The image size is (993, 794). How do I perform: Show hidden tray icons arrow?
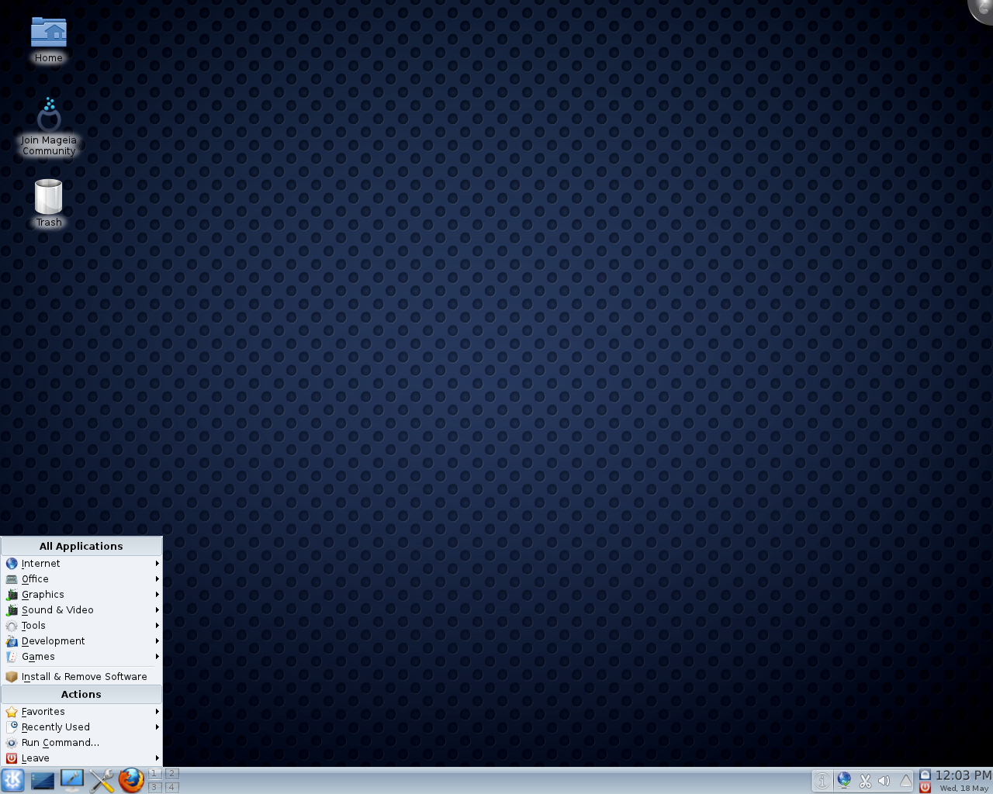[905, 781]
